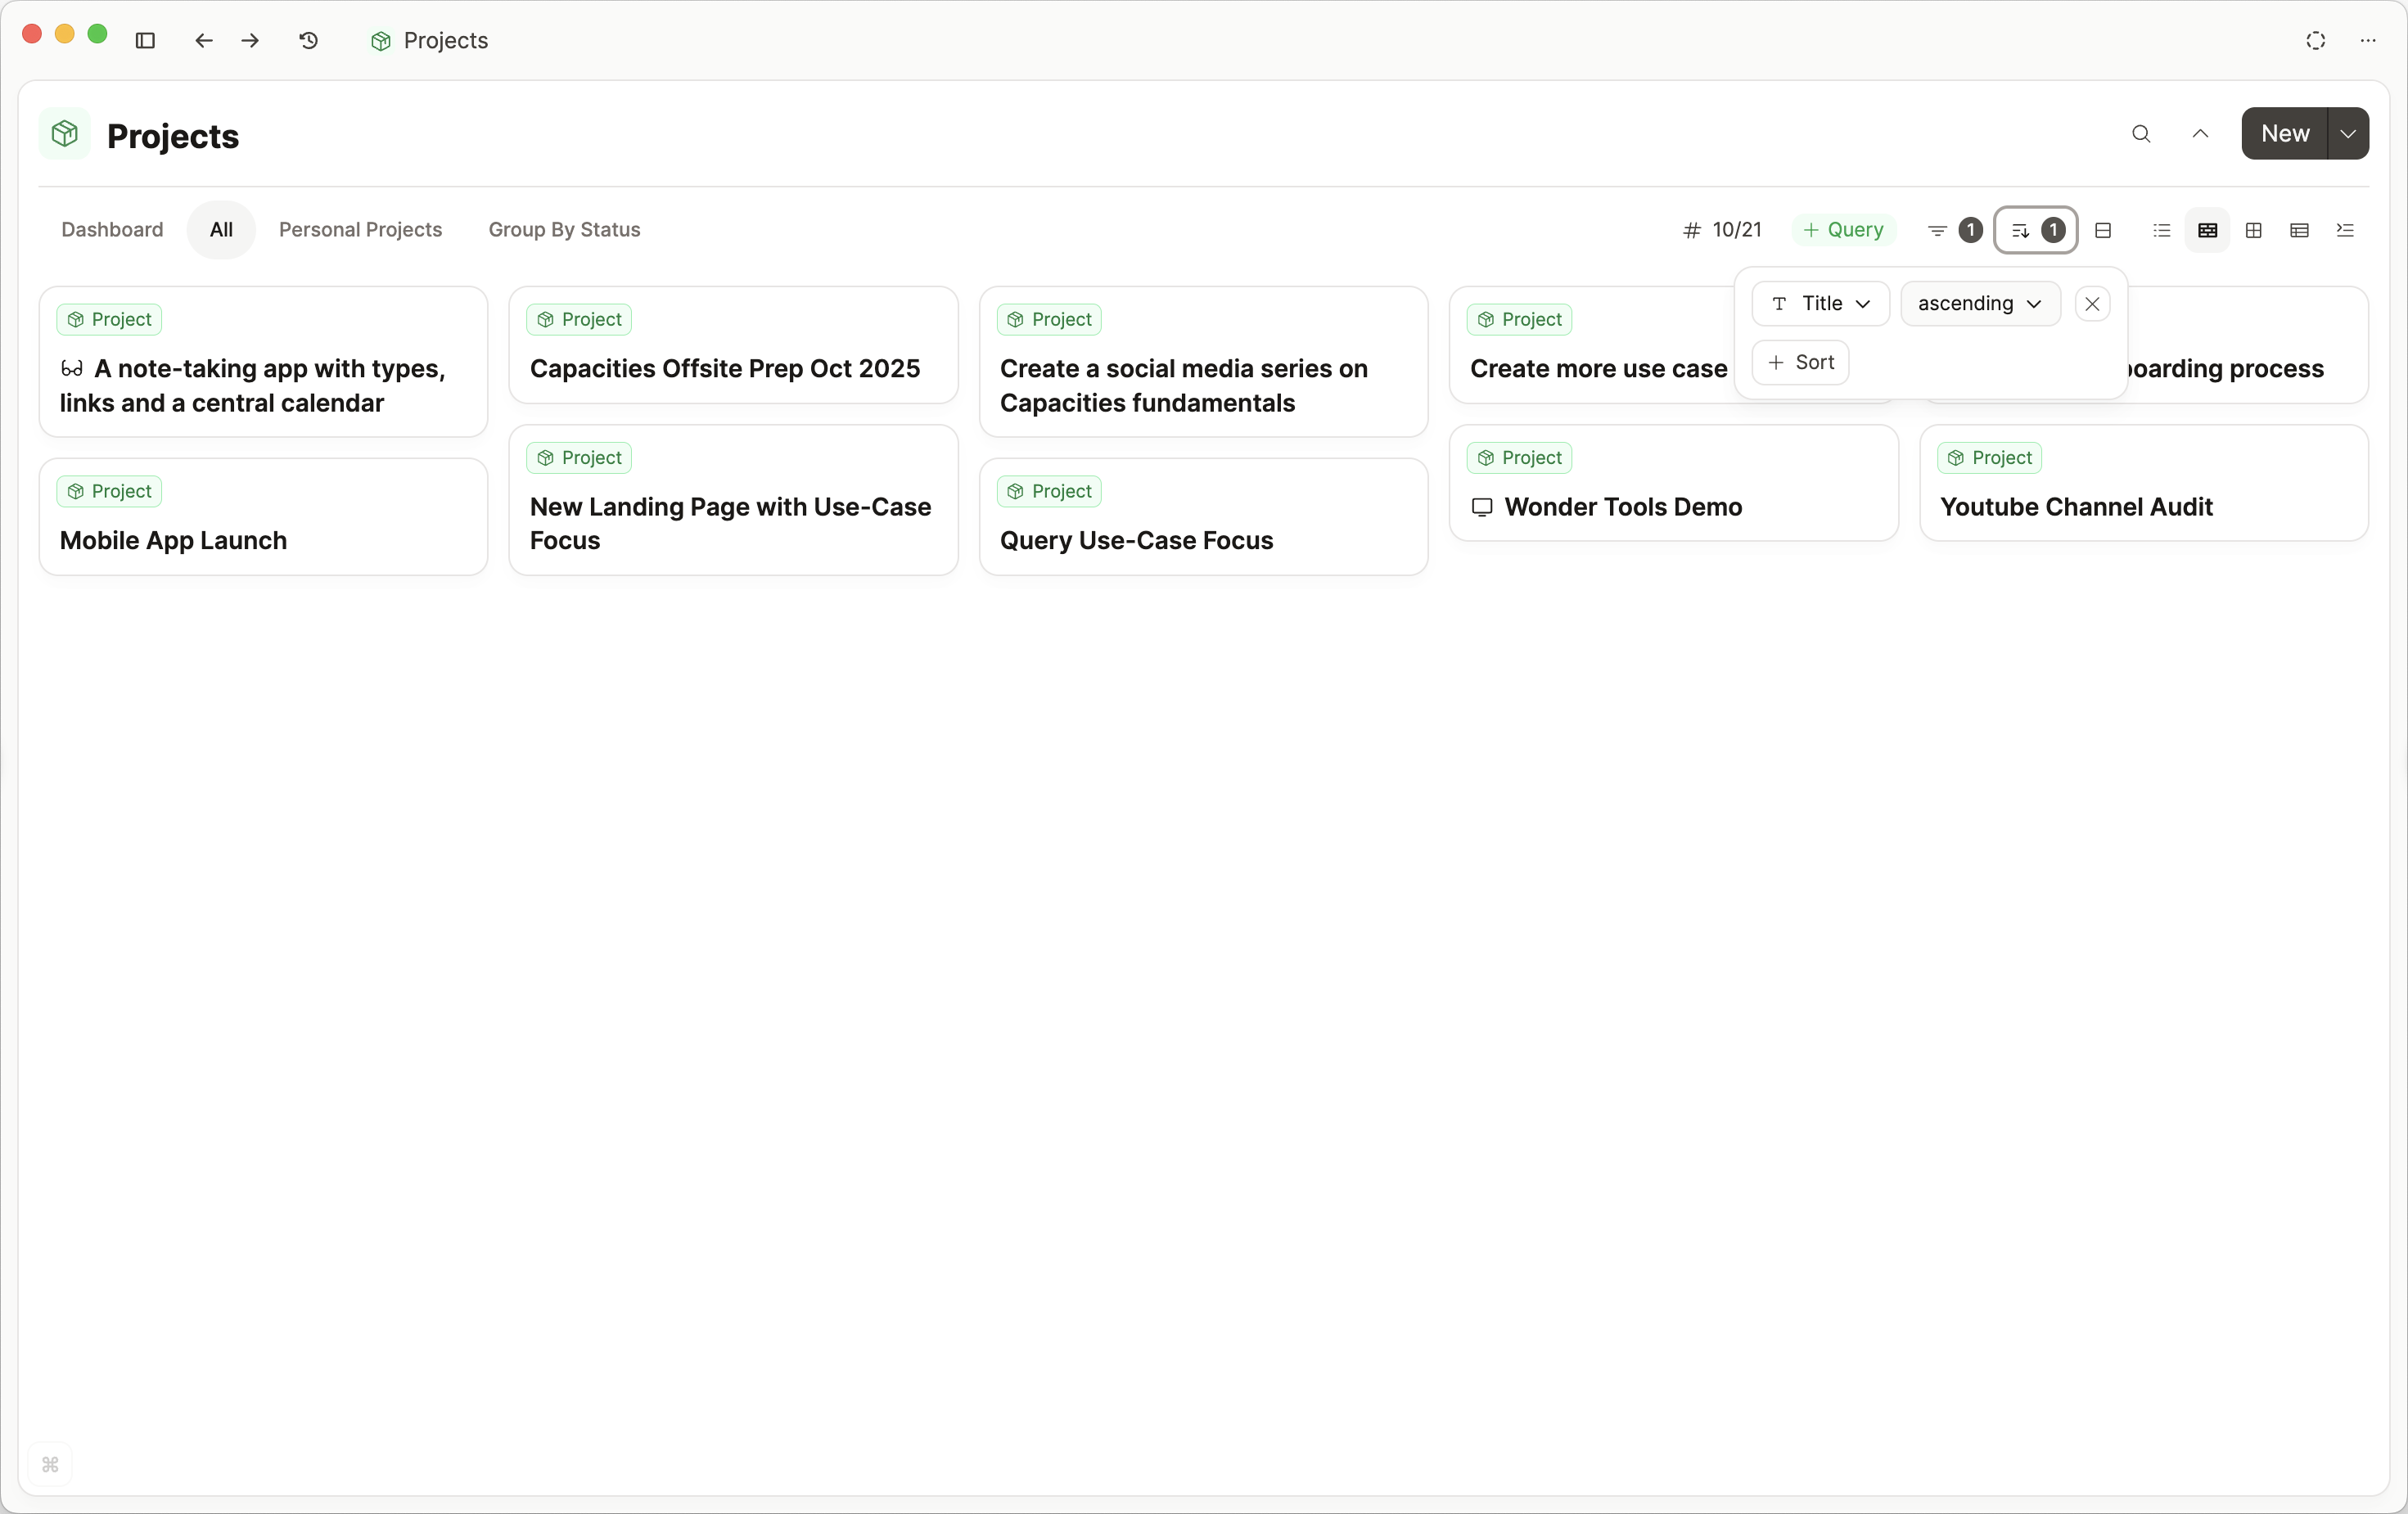Collapse the header with the chevron
The height and width of the screenshot is (1514, 2408).
tap(2200, 134)
